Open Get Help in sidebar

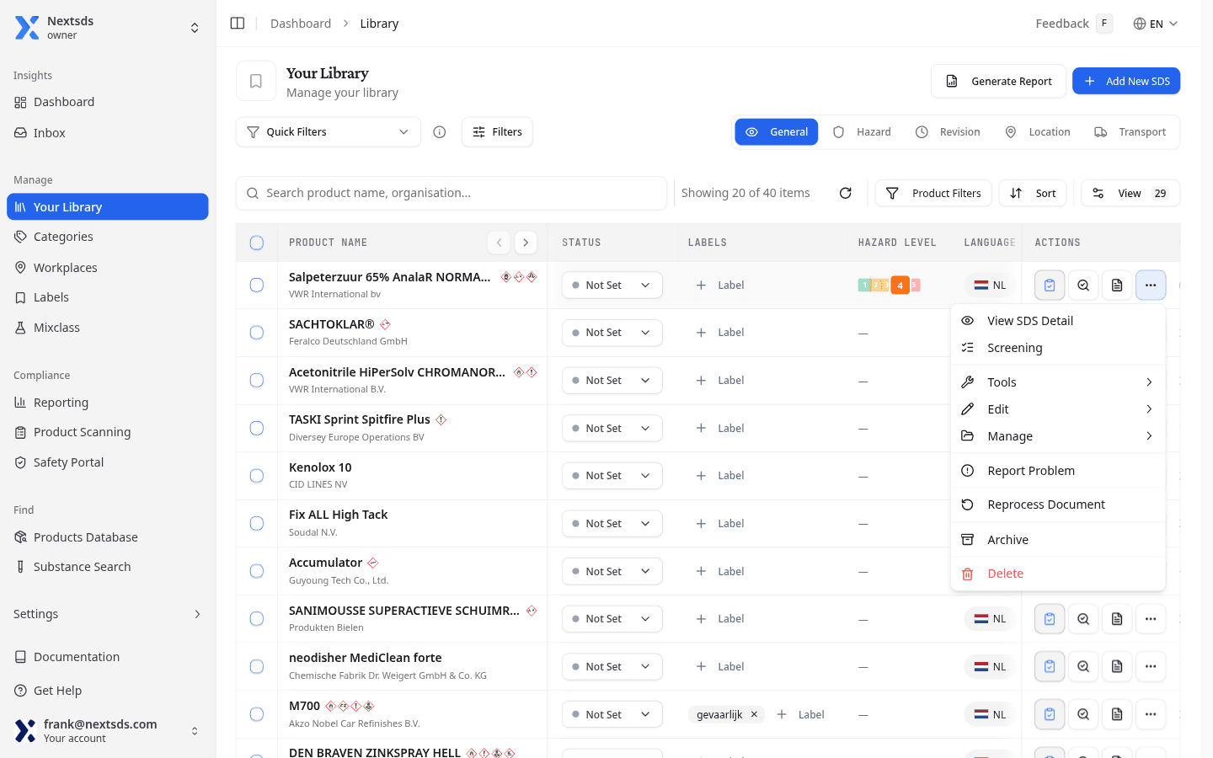click(108, 691)
